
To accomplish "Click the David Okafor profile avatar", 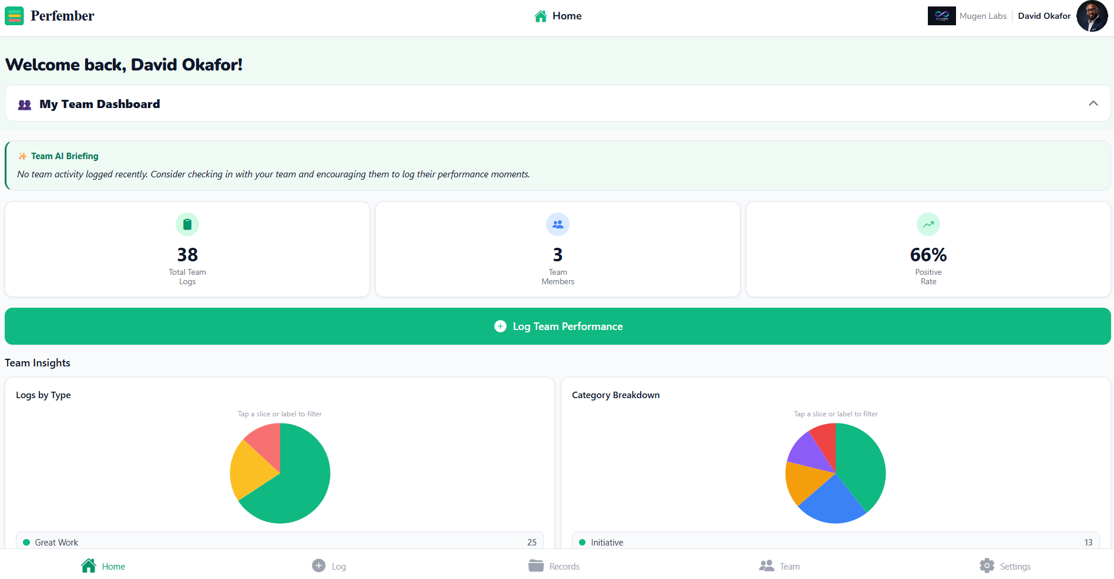I will point(1092,16).
